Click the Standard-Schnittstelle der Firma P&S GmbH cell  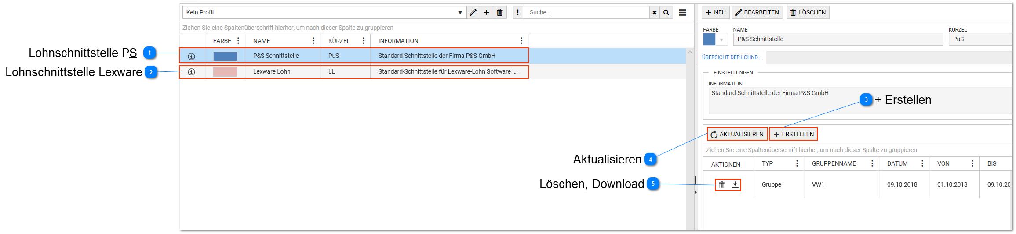tap(449, 56)
